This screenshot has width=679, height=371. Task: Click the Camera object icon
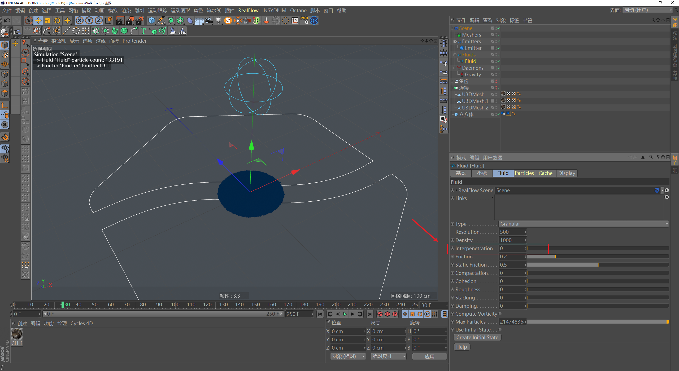tap(209, 21)
